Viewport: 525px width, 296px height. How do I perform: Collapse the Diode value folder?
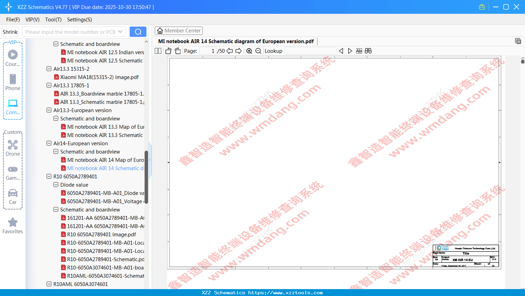click(56, 185)
